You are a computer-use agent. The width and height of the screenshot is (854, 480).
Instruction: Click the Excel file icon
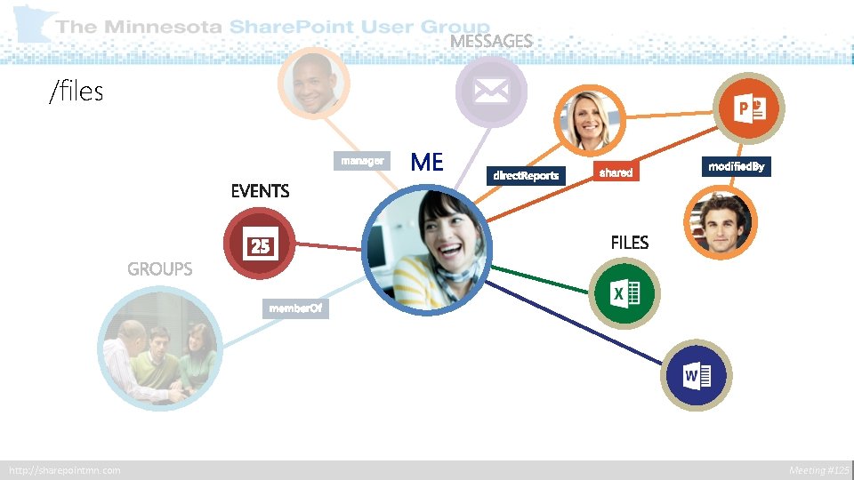[624, 293]
